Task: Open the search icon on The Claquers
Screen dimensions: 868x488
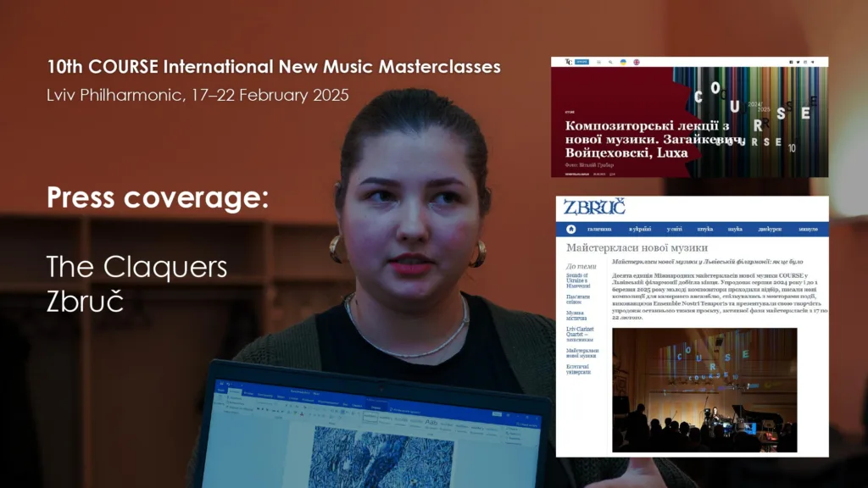Action: pos(610,62)
